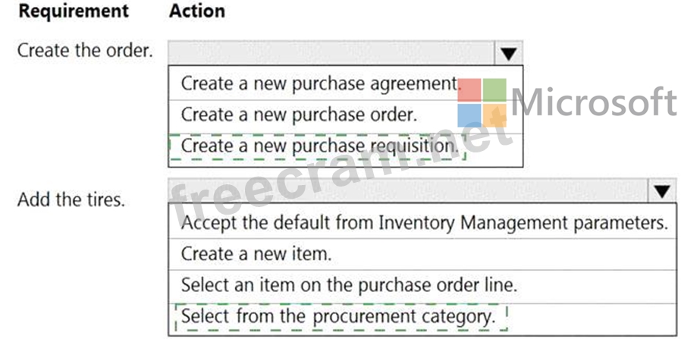This screenshot has height=339, width=681.
Task: Pick Create a new purchase requisition
Action: 319,144
